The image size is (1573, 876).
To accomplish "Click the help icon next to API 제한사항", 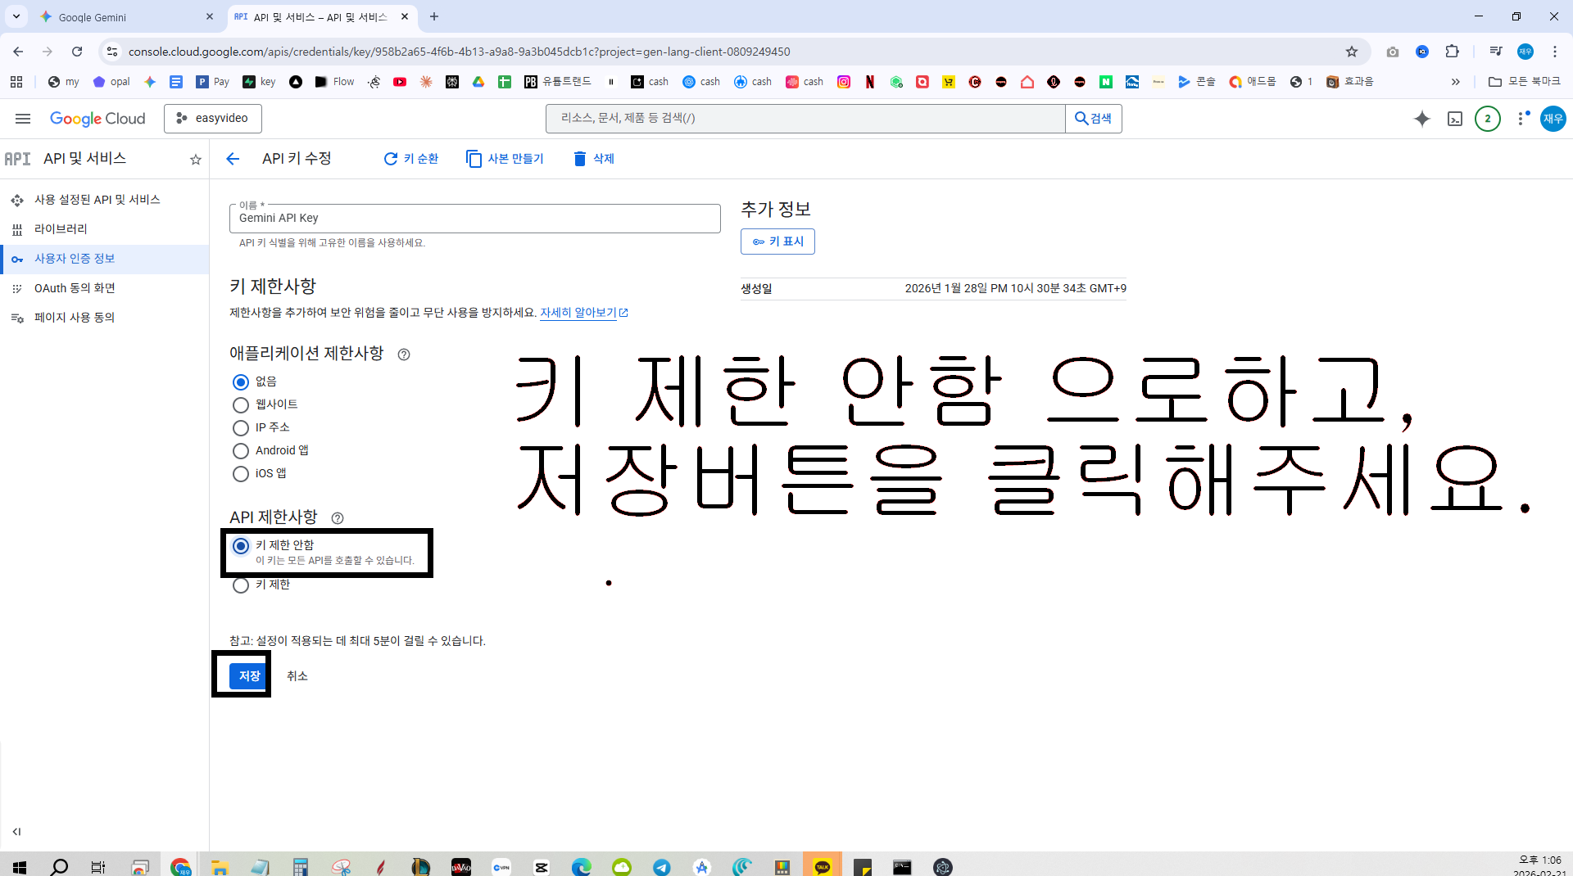I will (x=338, y=518).
